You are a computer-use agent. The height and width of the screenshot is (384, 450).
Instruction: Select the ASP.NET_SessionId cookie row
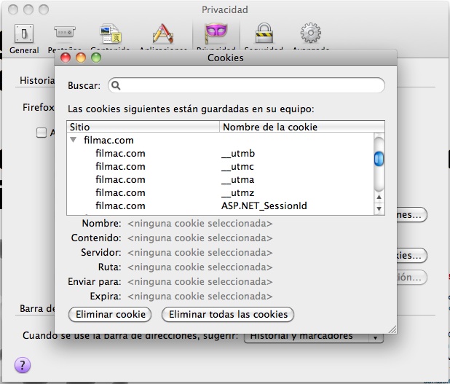(218, 205)
